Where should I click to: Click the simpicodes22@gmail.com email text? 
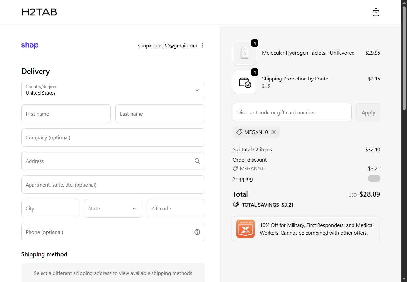[x=168, y=45]
